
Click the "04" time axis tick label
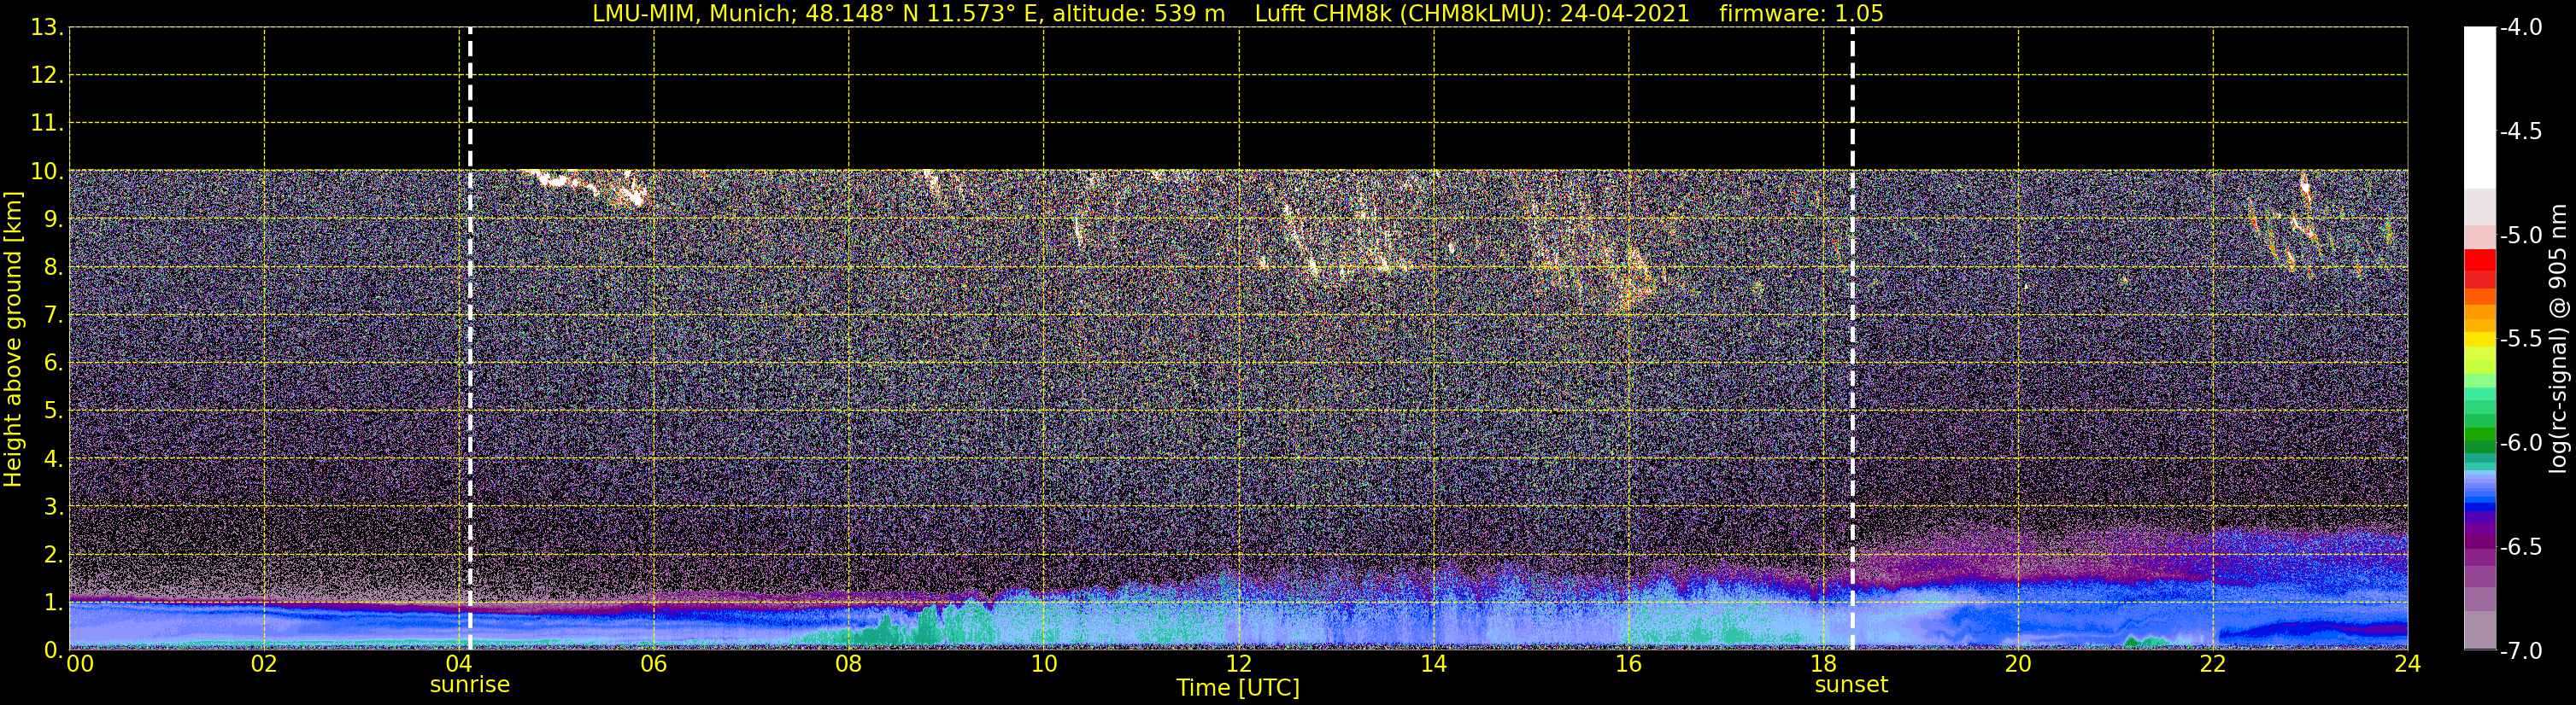click(459, 664)
